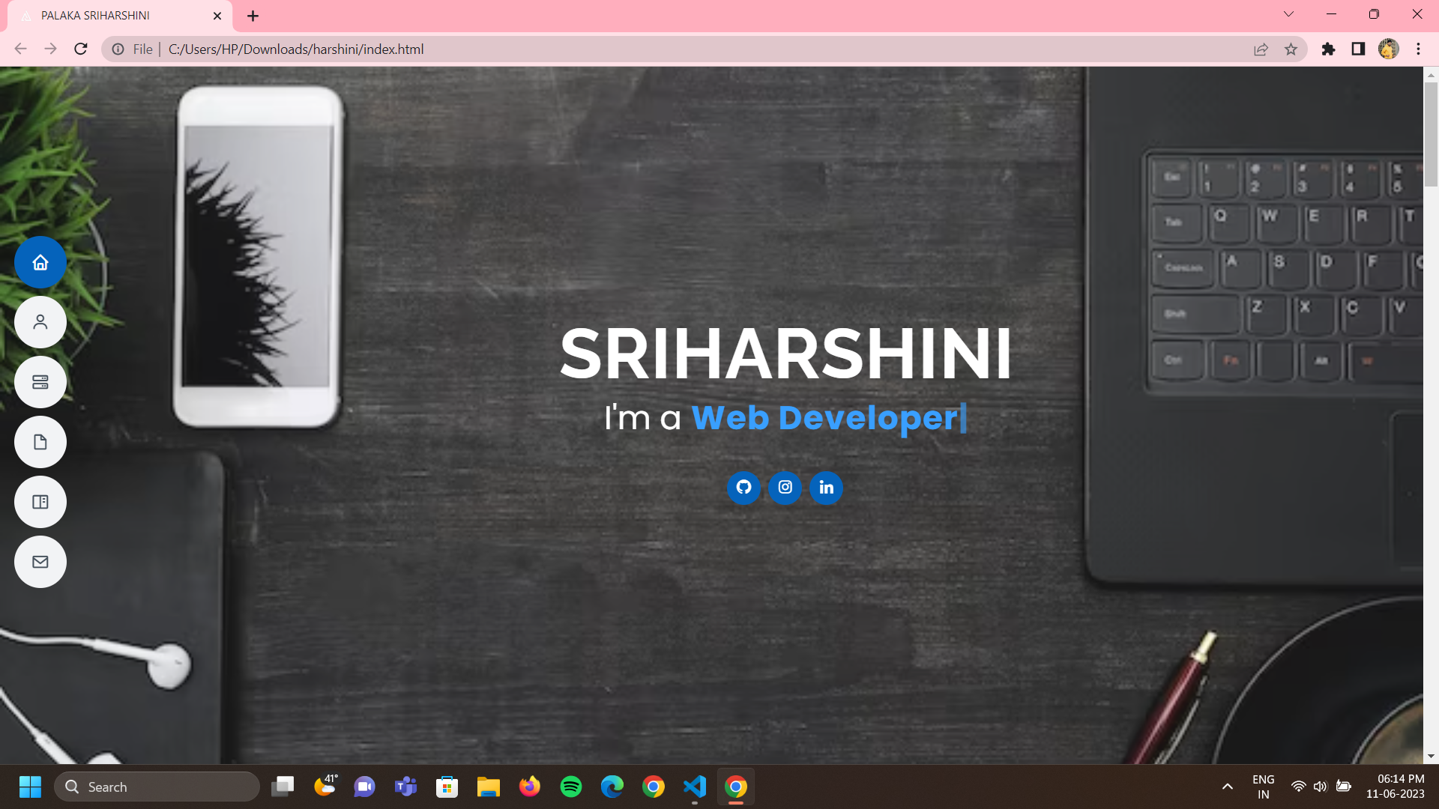Open the first Chrome taskbar icon
Viewport: 1439px width, 809px height.
pyautogui.click(x=654, y=787)
